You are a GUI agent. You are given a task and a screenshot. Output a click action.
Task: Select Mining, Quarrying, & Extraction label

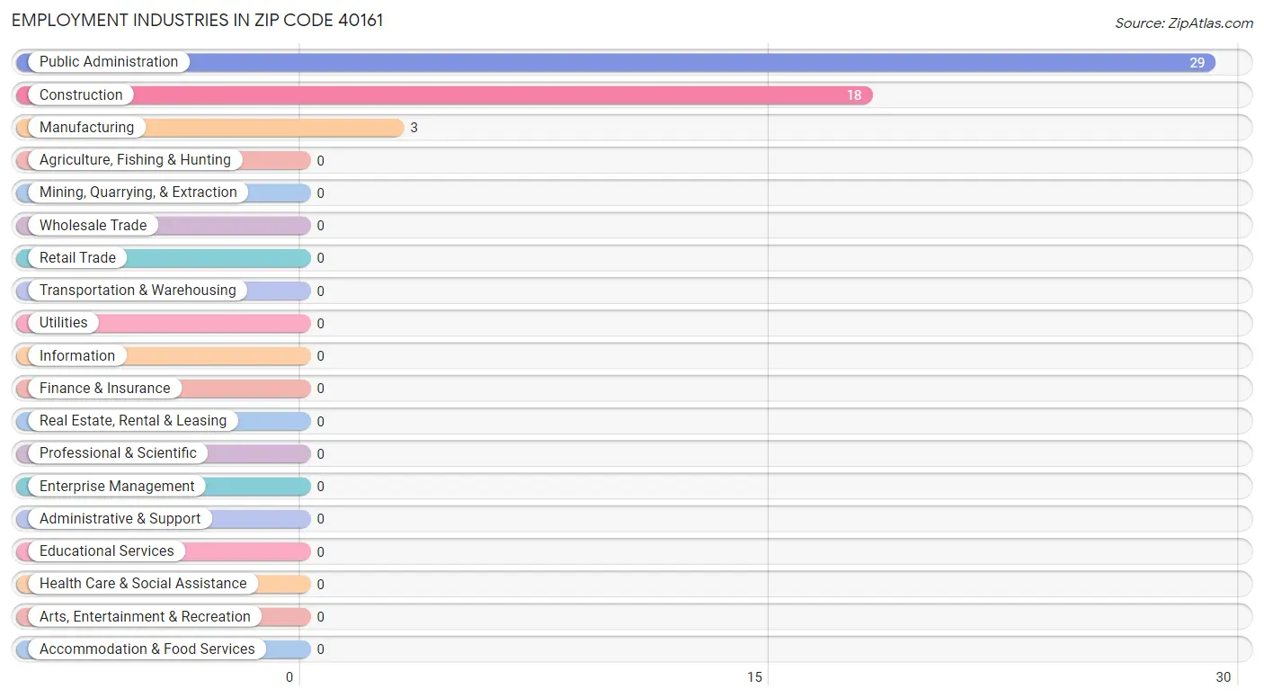(138, 192)
